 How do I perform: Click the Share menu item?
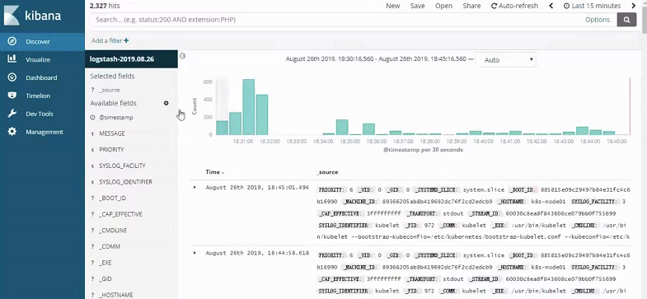click(x=471, y=6)
